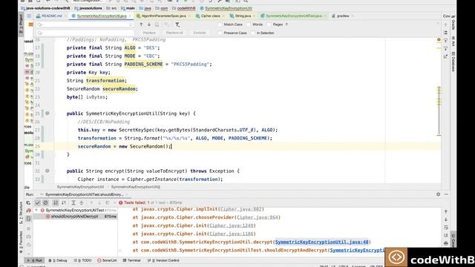Toggle show ignored tests button

point(45,202)
